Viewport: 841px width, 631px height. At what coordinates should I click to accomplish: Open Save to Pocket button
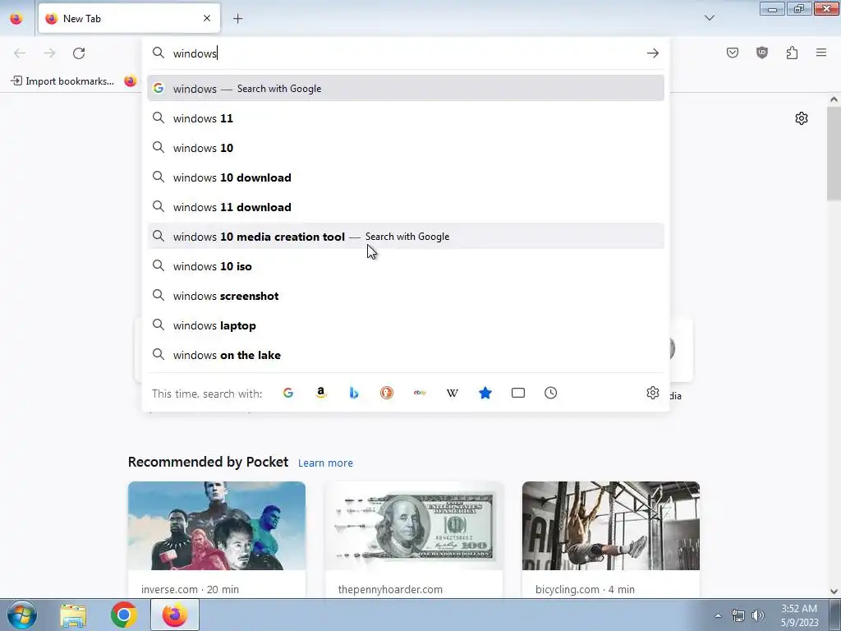tap(733, 53)
